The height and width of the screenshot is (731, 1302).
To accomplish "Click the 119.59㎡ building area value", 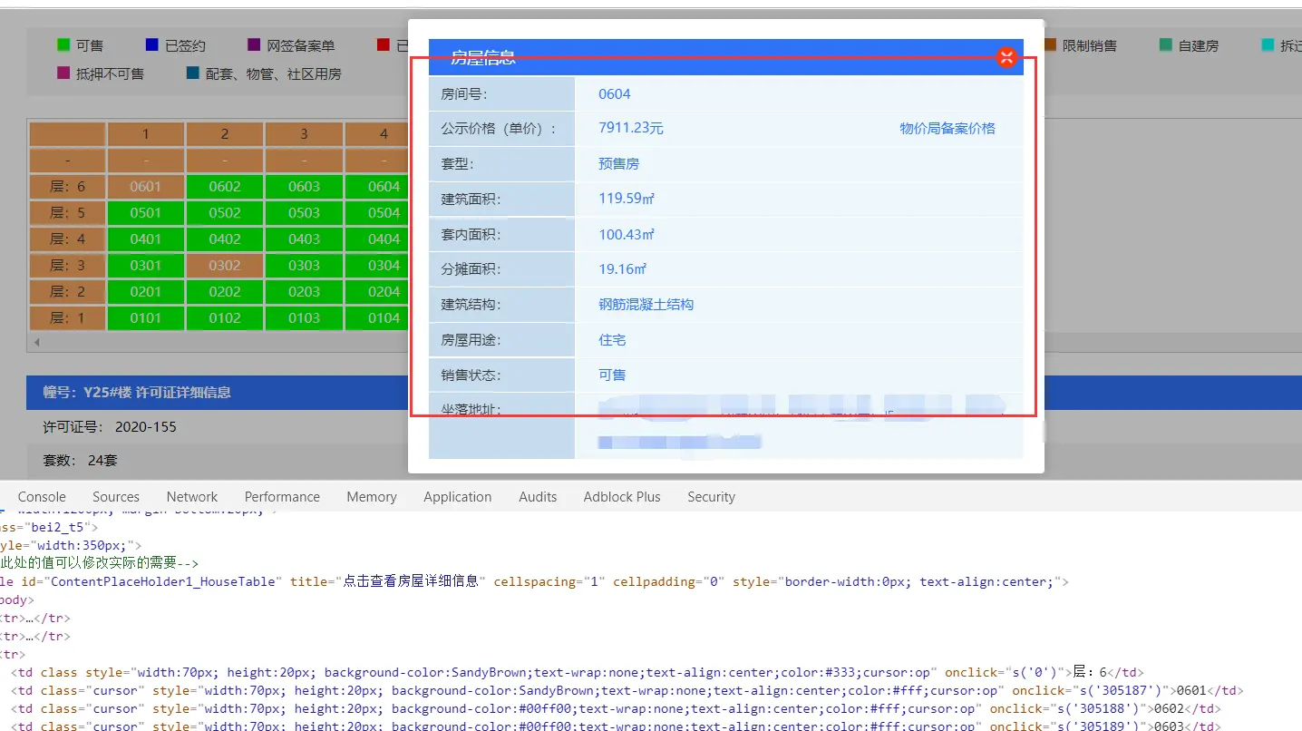I will point(627,200).
